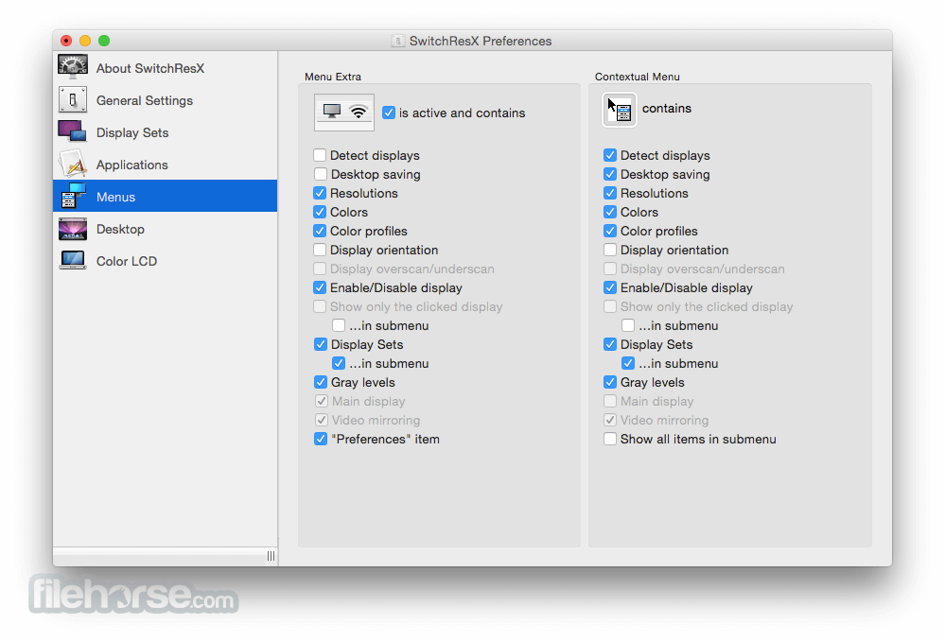Viewport: 945px width, 642px height.
Task: Select the Color LCD laptop icon
Action: pos(73,260)
